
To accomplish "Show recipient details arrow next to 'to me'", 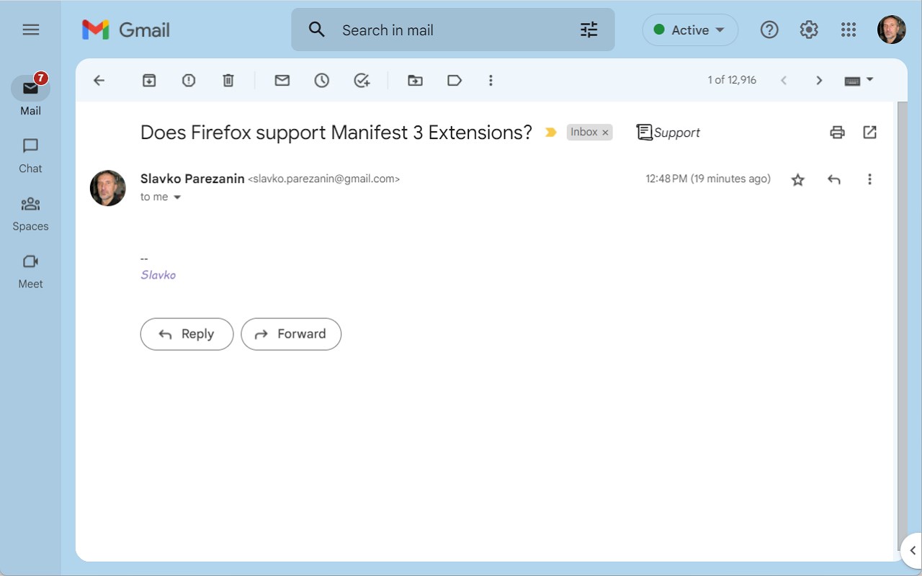I will coord(177,197).
